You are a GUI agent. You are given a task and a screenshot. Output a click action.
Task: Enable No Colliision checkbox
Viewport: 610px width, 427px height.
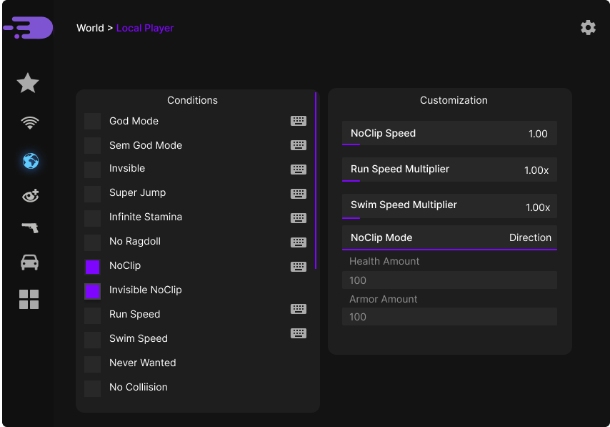(x=93, y=388)
